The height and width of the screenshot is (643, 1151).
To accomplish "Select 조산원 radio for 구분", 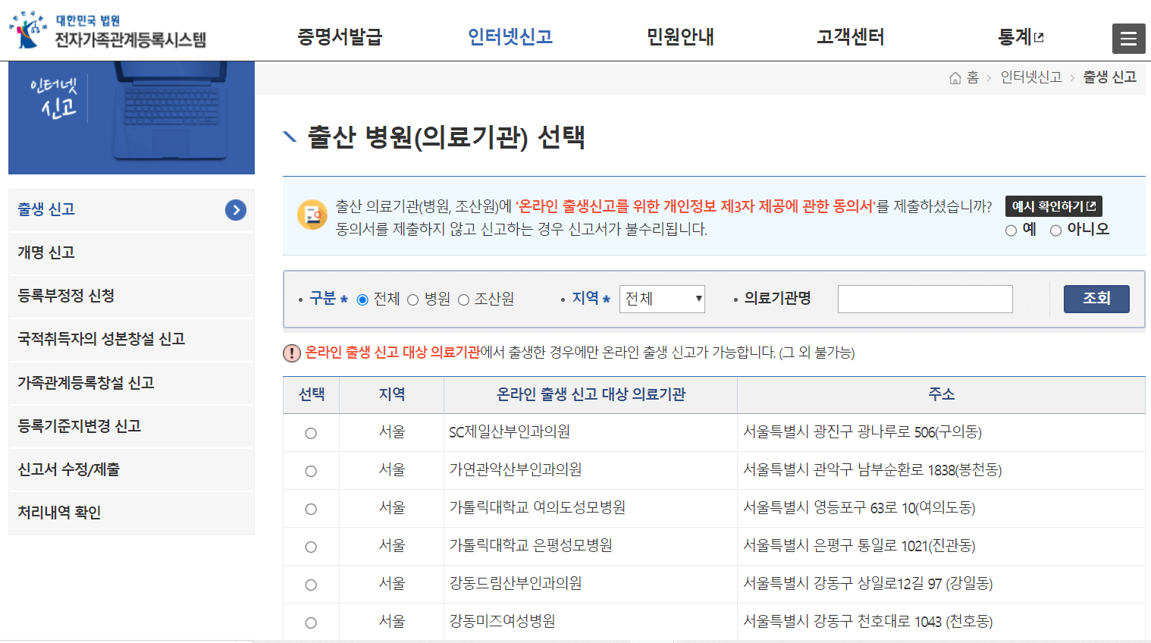I will 464,300.
